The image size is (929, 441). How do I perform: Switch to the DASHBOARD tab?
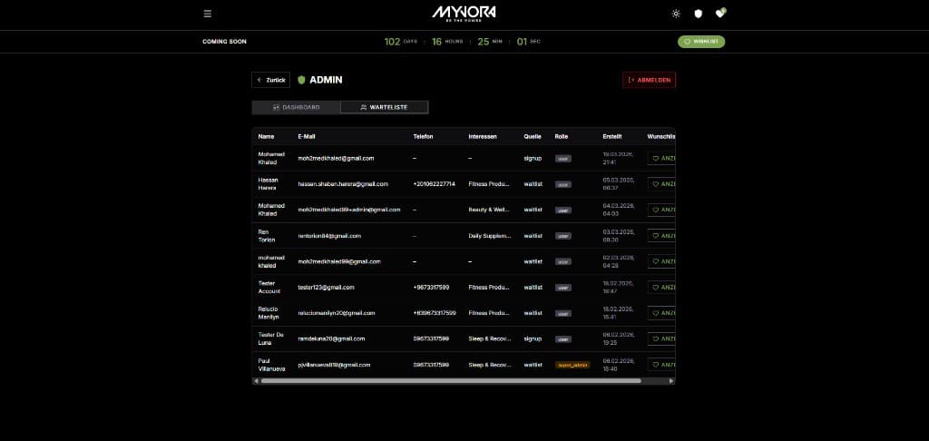pos(297,107)
